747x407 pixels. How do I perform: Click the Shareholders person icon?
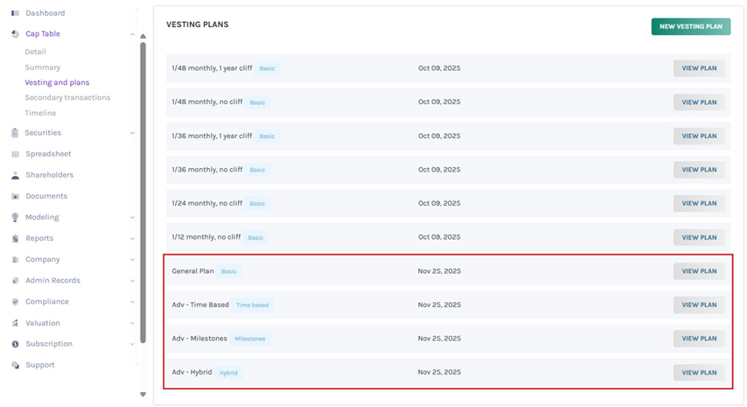click(x=15, y=175)
